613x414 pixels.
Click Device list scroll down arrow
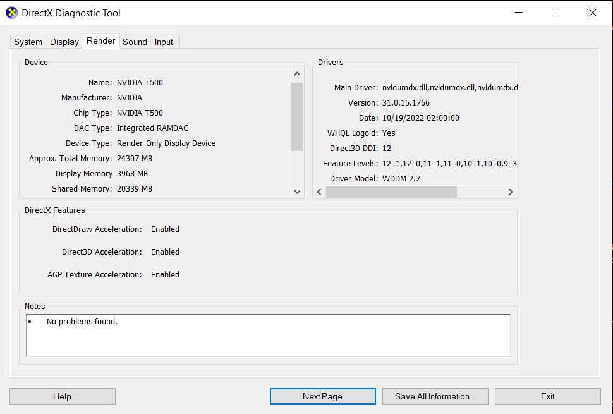click(297, 192)
